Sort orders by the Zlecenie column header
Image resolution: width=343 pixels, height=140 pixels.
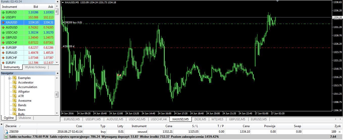coord(11,126)
